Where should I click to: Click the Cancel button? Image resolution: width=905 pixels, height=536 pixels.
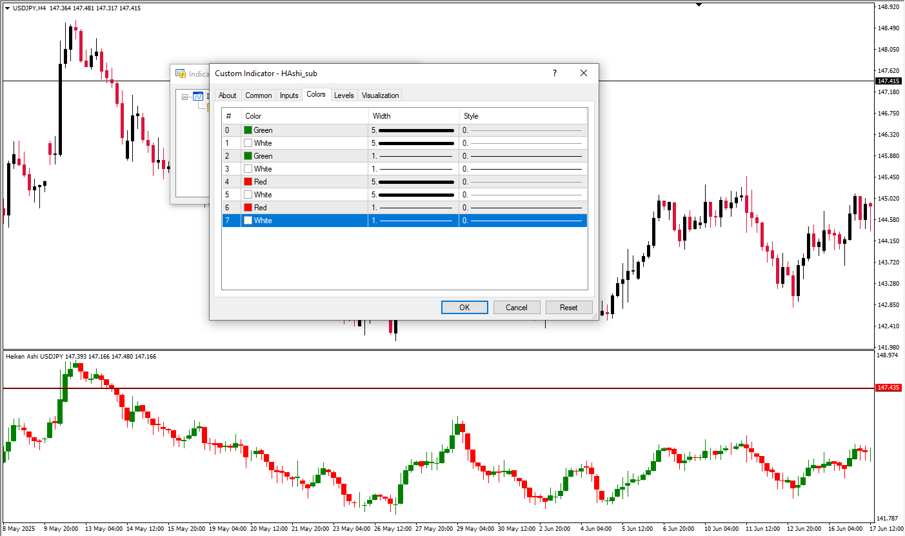coord(517,308)
